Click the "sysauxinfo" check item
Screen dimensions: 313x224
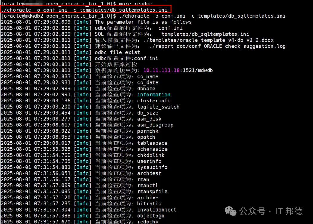coord(152,167)
